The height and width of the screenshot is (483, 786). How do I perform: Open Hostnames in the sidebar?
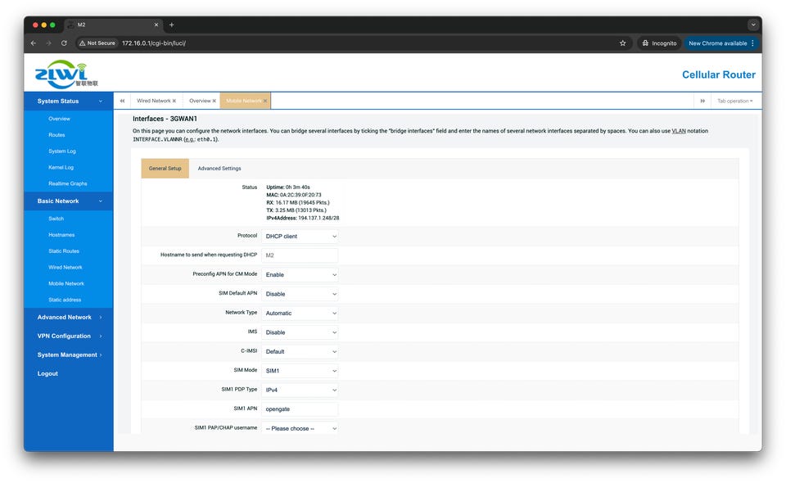61,235
